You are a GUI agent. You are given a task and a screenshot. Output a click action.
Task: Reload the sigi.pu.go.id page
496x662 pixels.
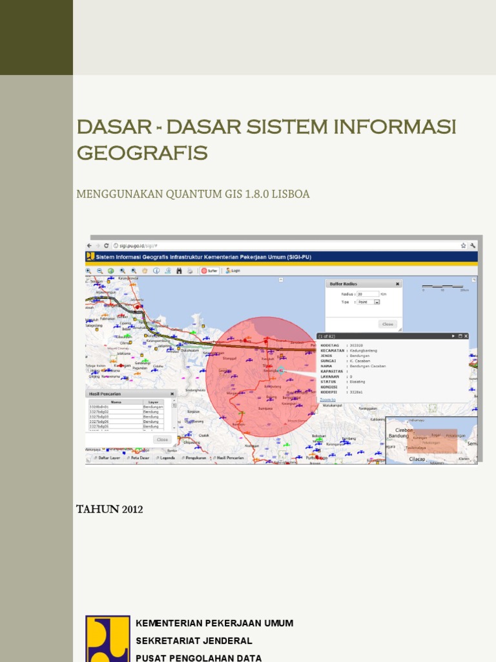point(106,245)
